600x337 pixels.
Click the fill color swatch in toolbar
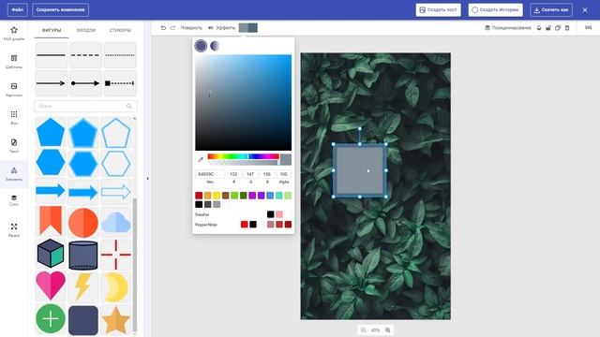247,28
